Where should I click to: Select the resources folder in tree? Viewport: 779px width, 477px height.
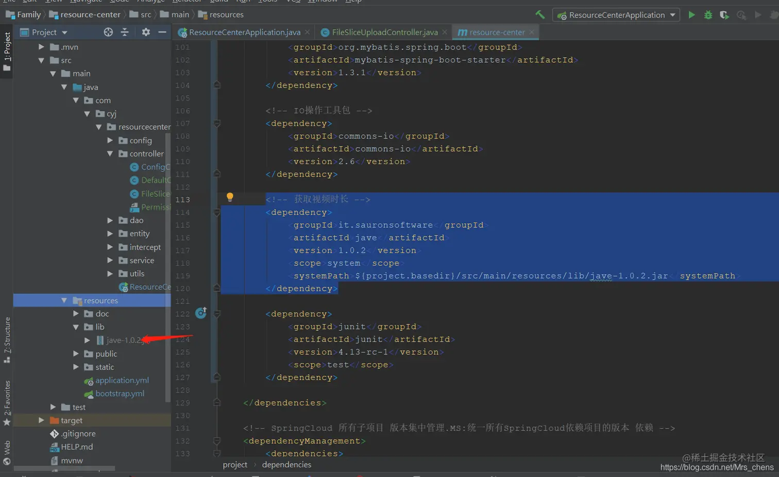click(92, 301)
